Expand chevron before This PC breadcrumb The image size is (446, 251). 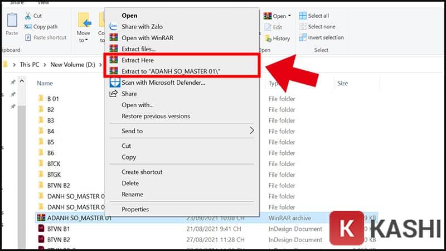[14, 65]
